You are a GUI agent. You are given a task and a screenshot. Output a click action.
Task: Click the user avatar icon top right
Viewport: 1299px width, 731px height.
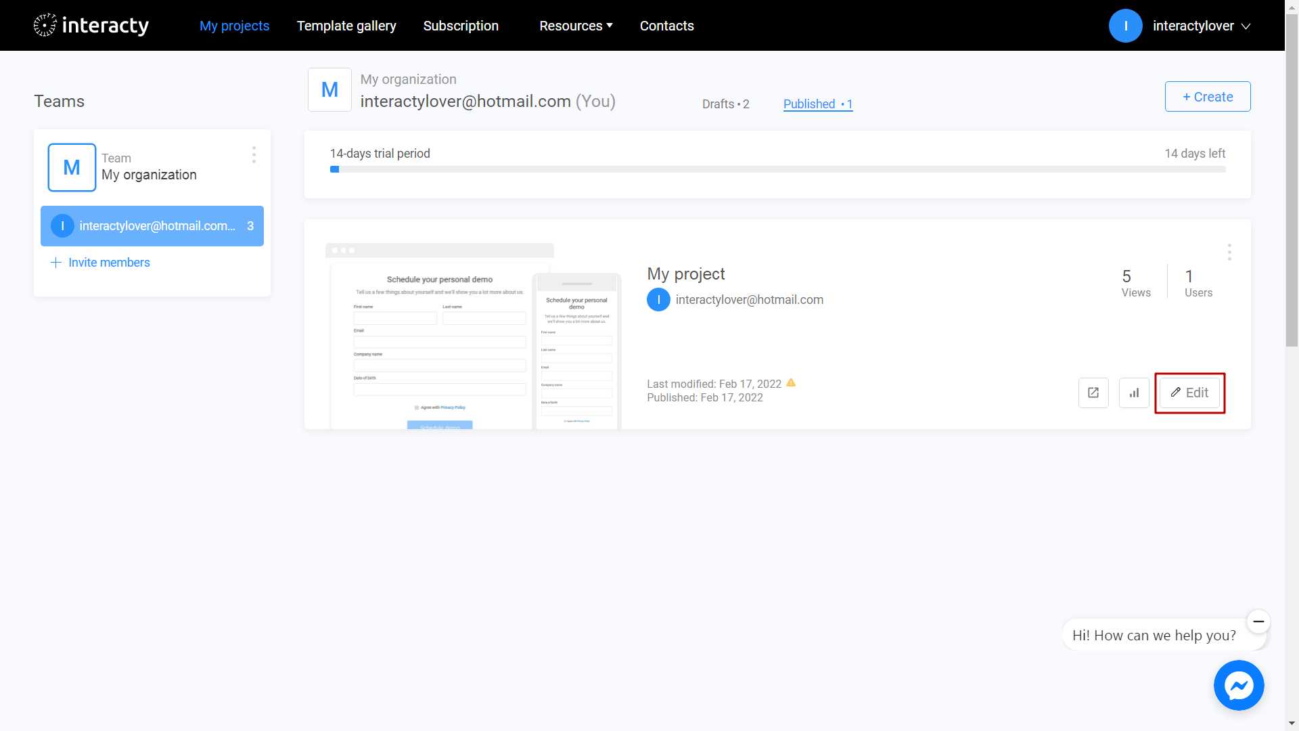tap(1126, 25)
